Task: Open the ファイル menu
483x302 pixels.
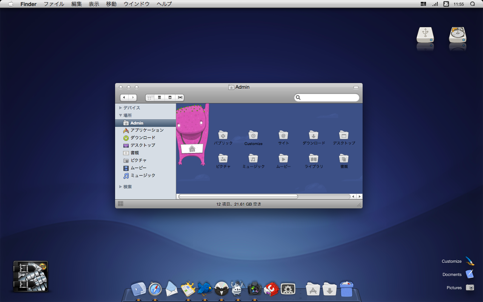Action: point(54,4)
